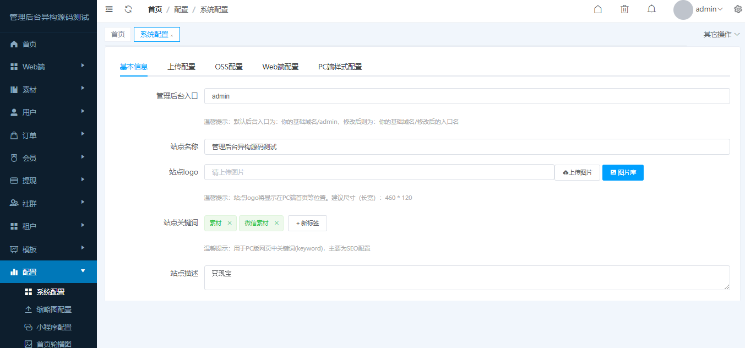Expand the 其它操作 dropdown
This screenshot has width=745, height=348.
tap(716, 34)
